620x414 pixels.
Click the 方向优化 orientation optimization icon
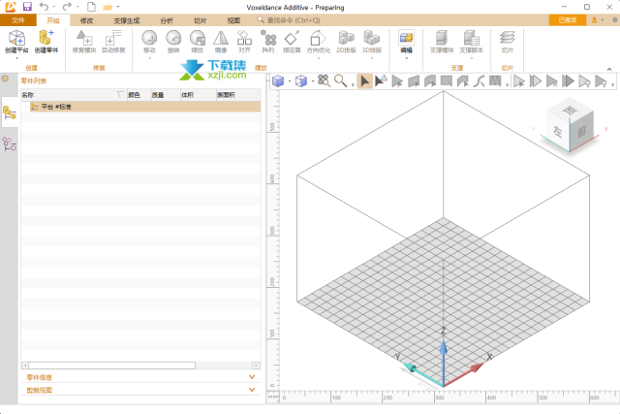tap(318, 38)
